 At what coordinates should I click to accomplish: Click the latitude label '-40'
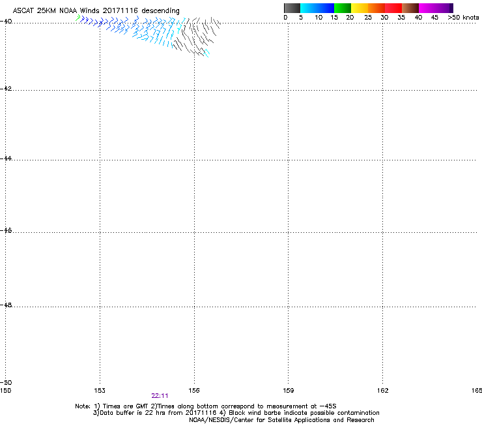click(x=6, y=22)
